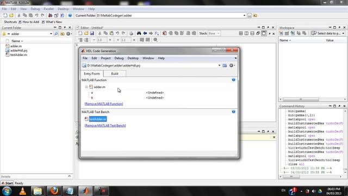Open Current Folder path dropdown
The width and height of the screenshot is (348, 196).
(x=244, y=16)
